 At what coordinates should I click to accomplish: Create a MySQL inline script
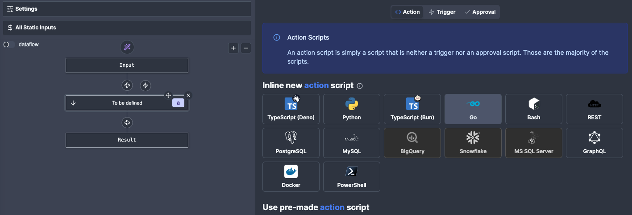click(x=352, y=143)
